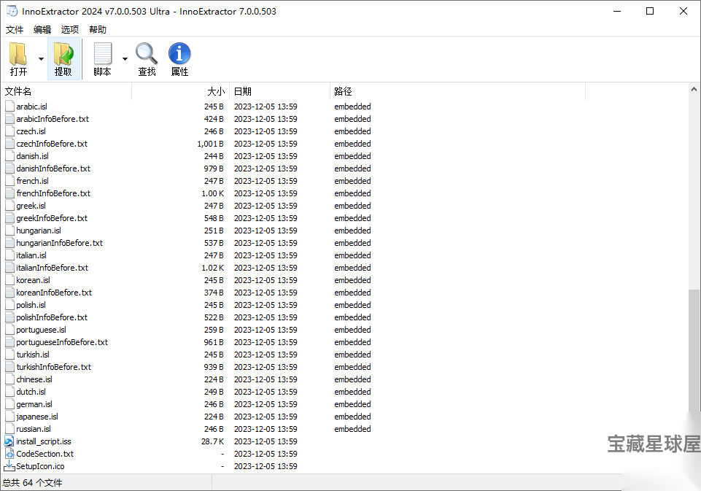The width and height of the screenshot is (701, 491).
Task: Click the CodeSection.txt file icon
Action: pyautogui.click(x=9, y=454)
